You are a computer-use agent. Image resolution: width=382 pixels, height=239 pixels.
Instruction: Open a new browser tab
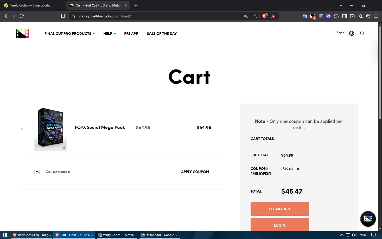pos(136,5)
